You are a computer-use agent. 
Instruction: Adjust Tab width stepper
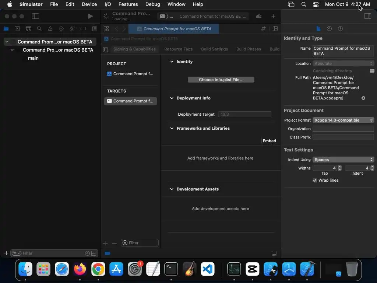[x=339, y=168]
